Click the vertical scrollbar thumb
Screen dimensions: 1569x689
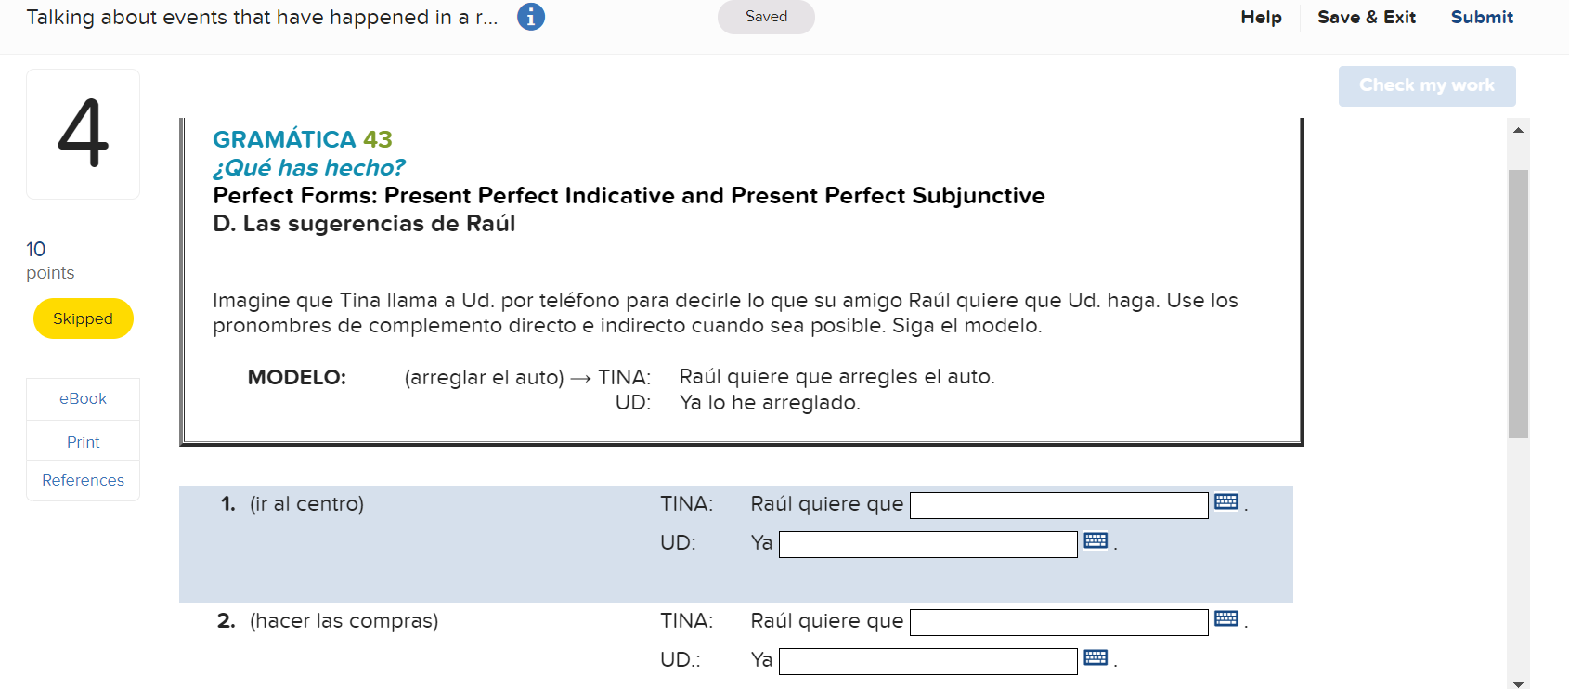1518,304
